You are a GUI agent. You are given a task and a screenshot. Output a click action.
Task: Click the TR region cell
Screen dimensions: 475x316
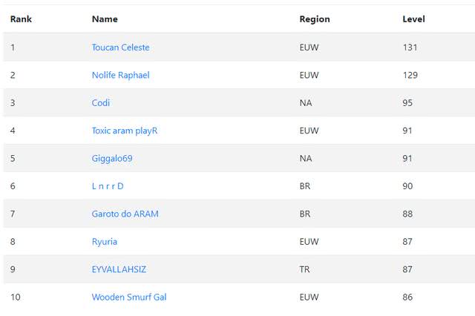(x=304, y=269)
